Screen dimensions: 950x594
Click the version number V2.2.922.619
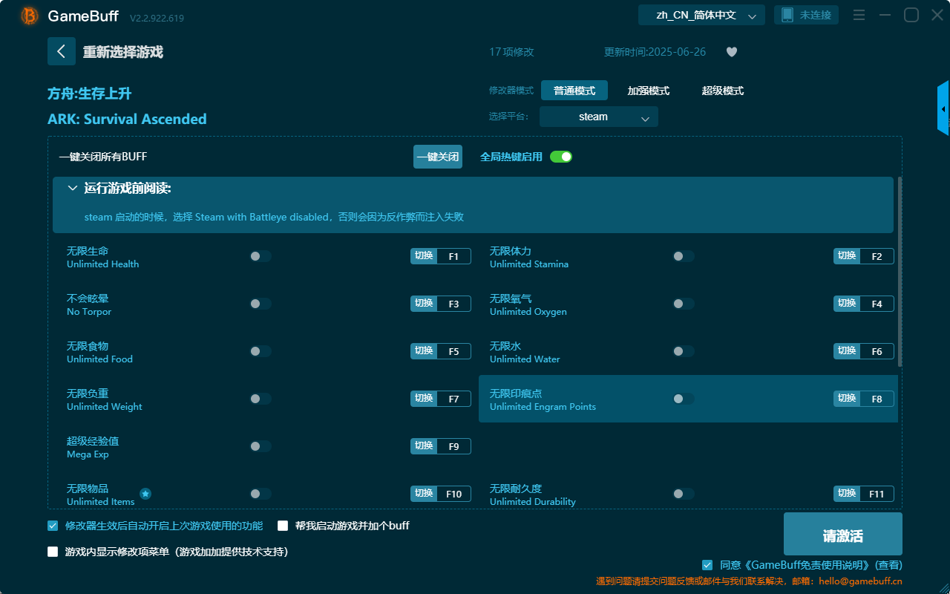157,18
